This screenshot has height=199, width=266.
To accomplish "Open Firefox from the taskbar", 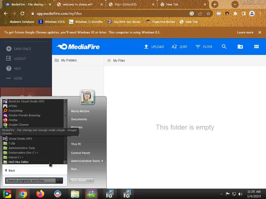I will (x=40, y=194).
